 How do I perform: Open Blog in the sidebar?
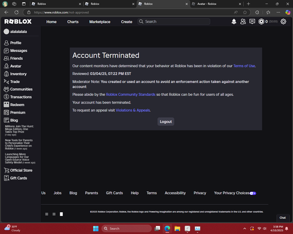11,121
